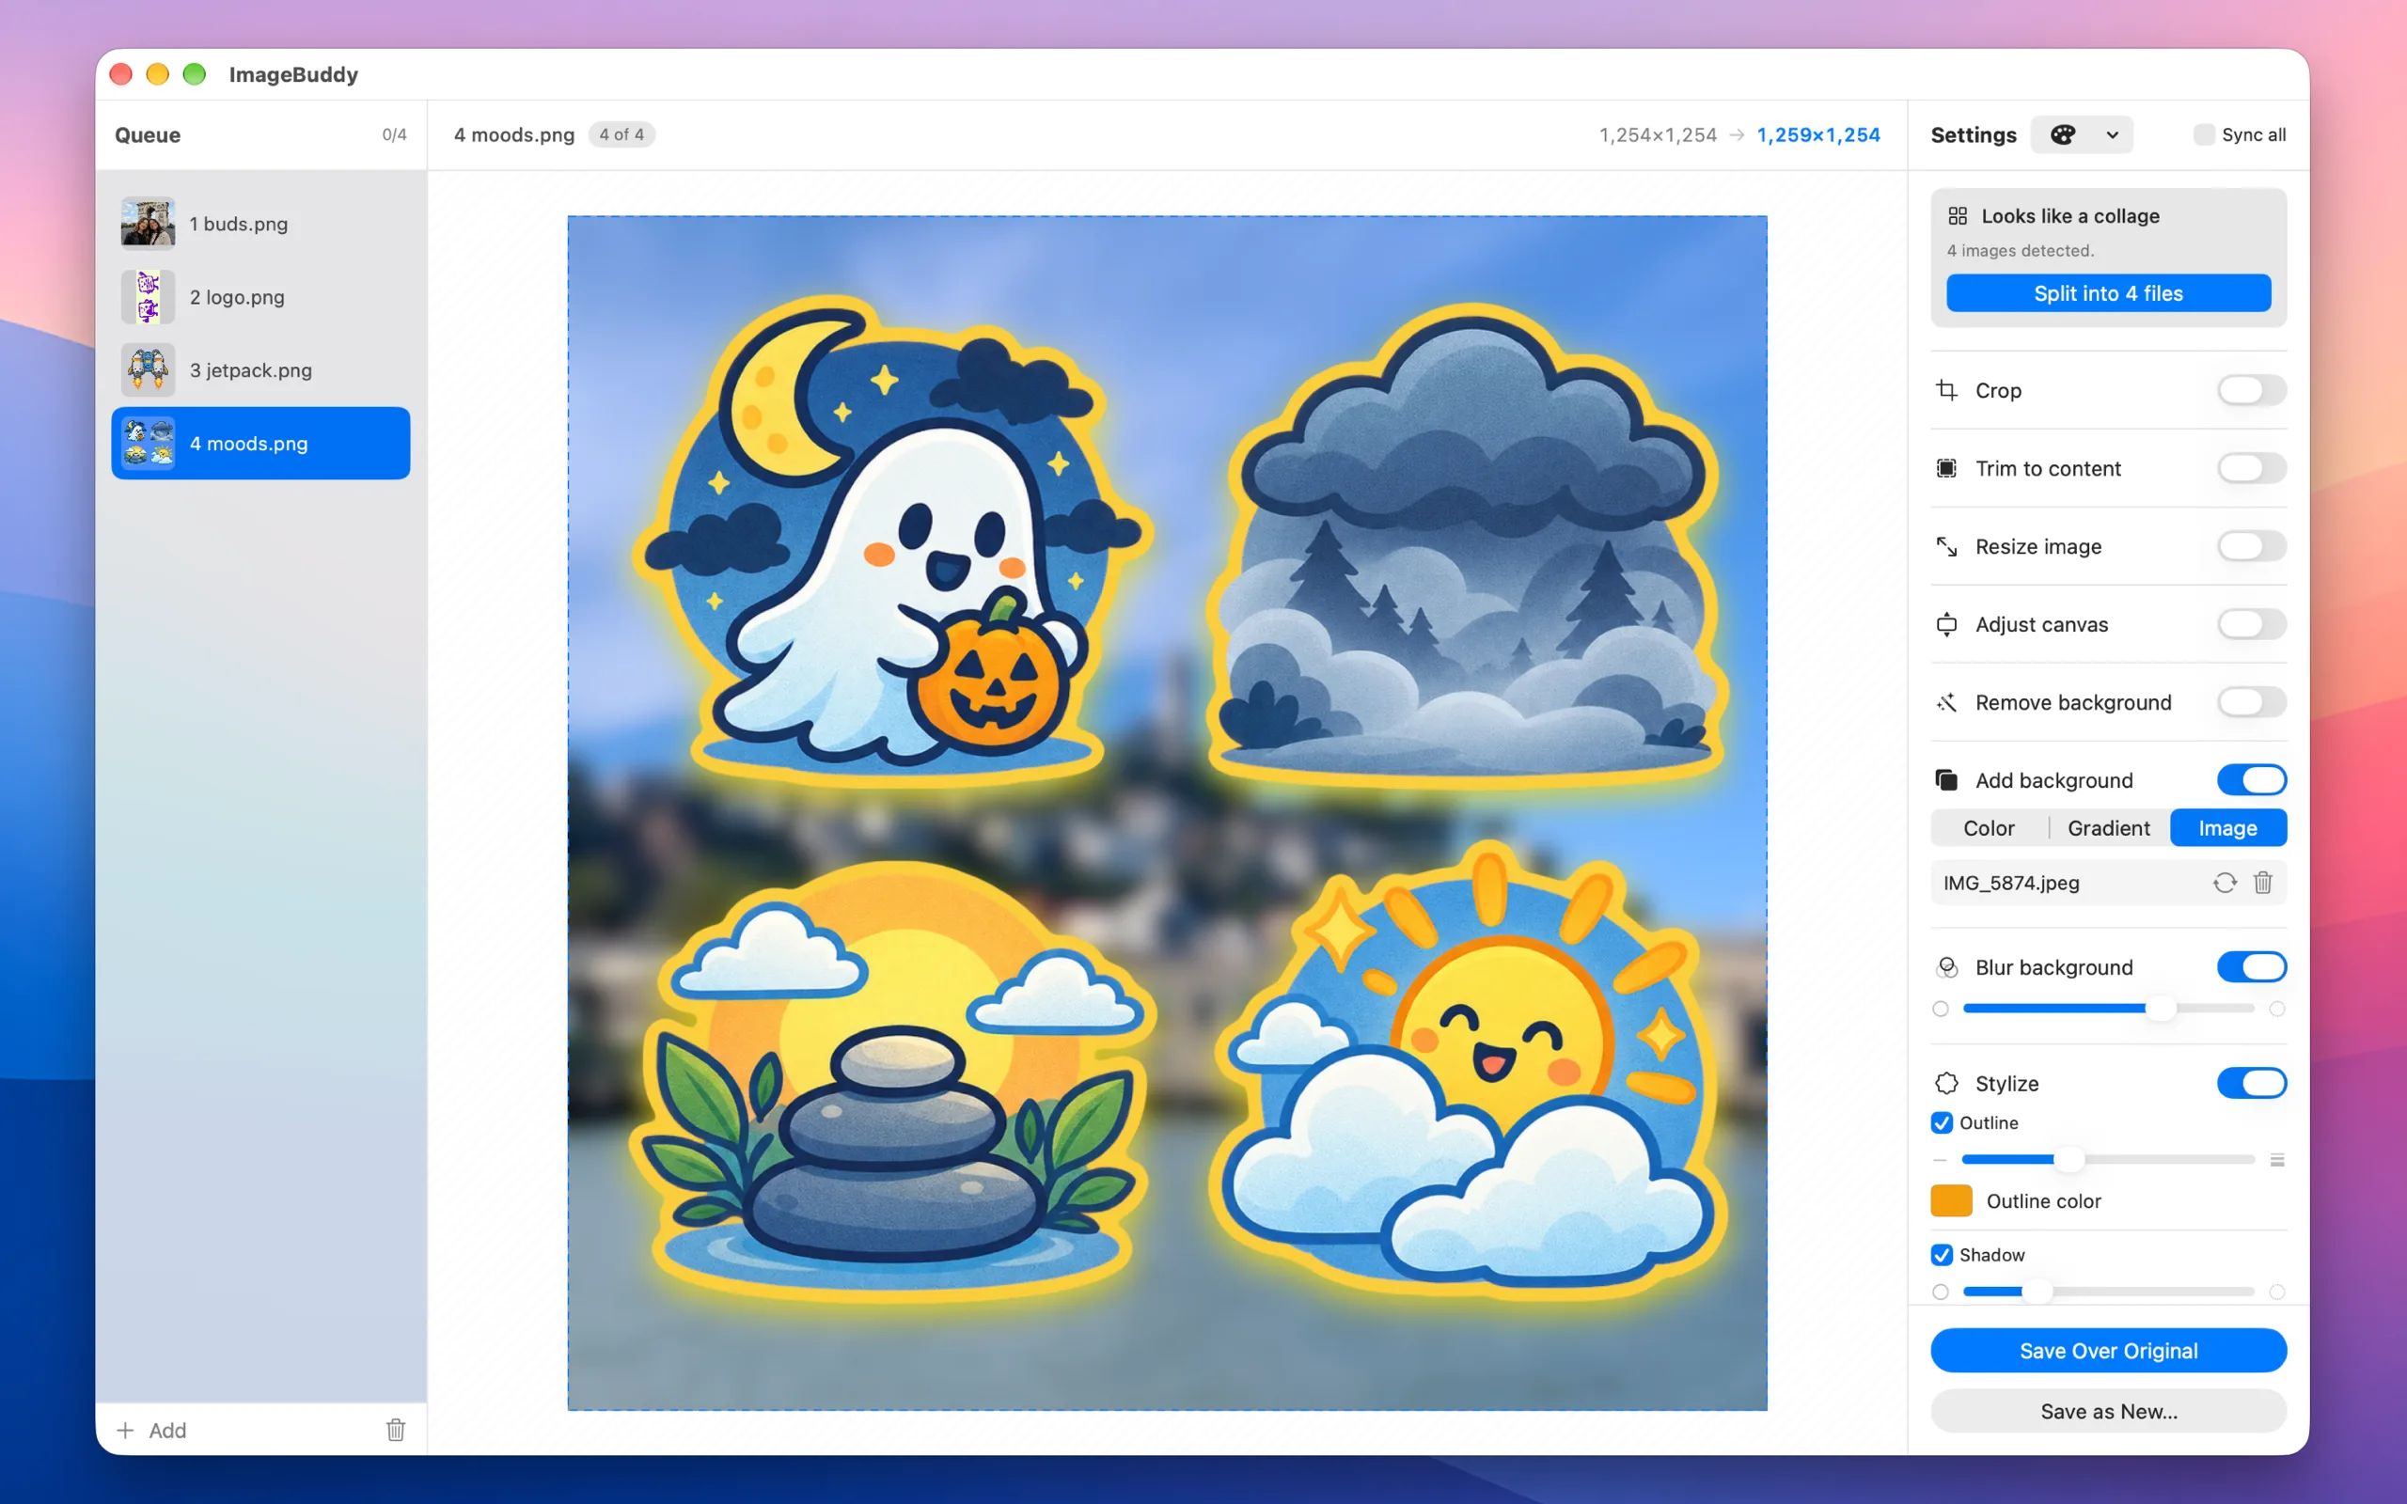The height and width of the screenshot is (1504, 2407).
Task: Click the Crop tool icon
Action: (1946, 390)
